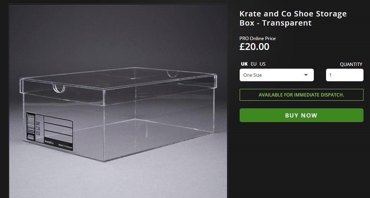Switch to EU size system

254,64
